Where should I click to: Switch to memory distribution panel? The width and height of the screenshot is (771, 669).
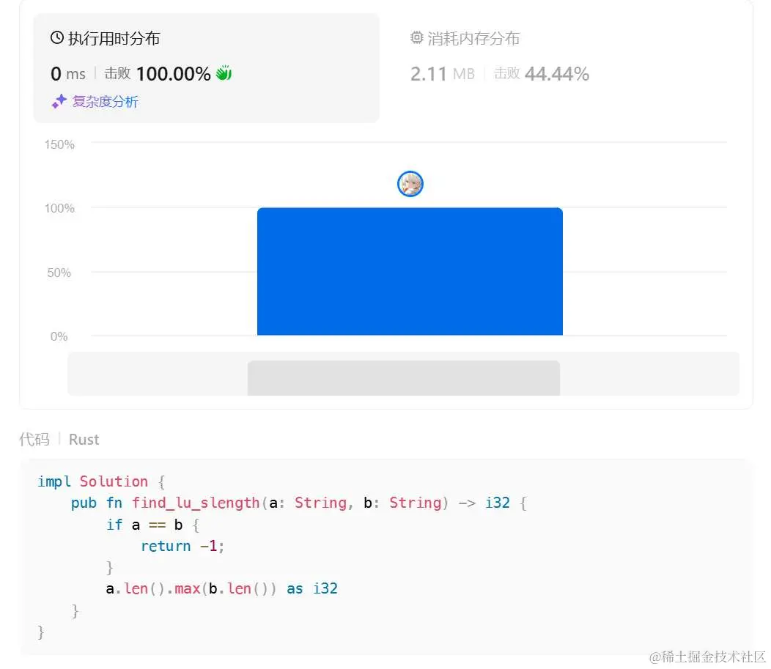pos(500,56)
